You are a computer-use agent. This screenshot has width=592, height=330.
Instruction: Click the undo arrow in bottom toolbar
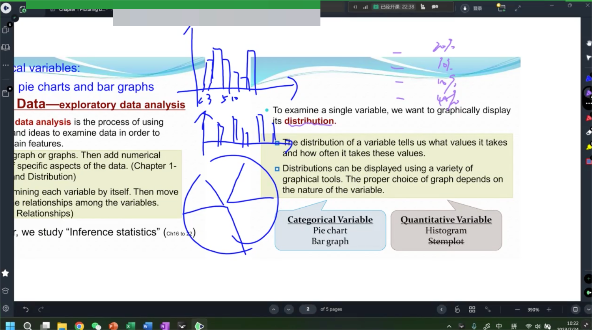26,309
